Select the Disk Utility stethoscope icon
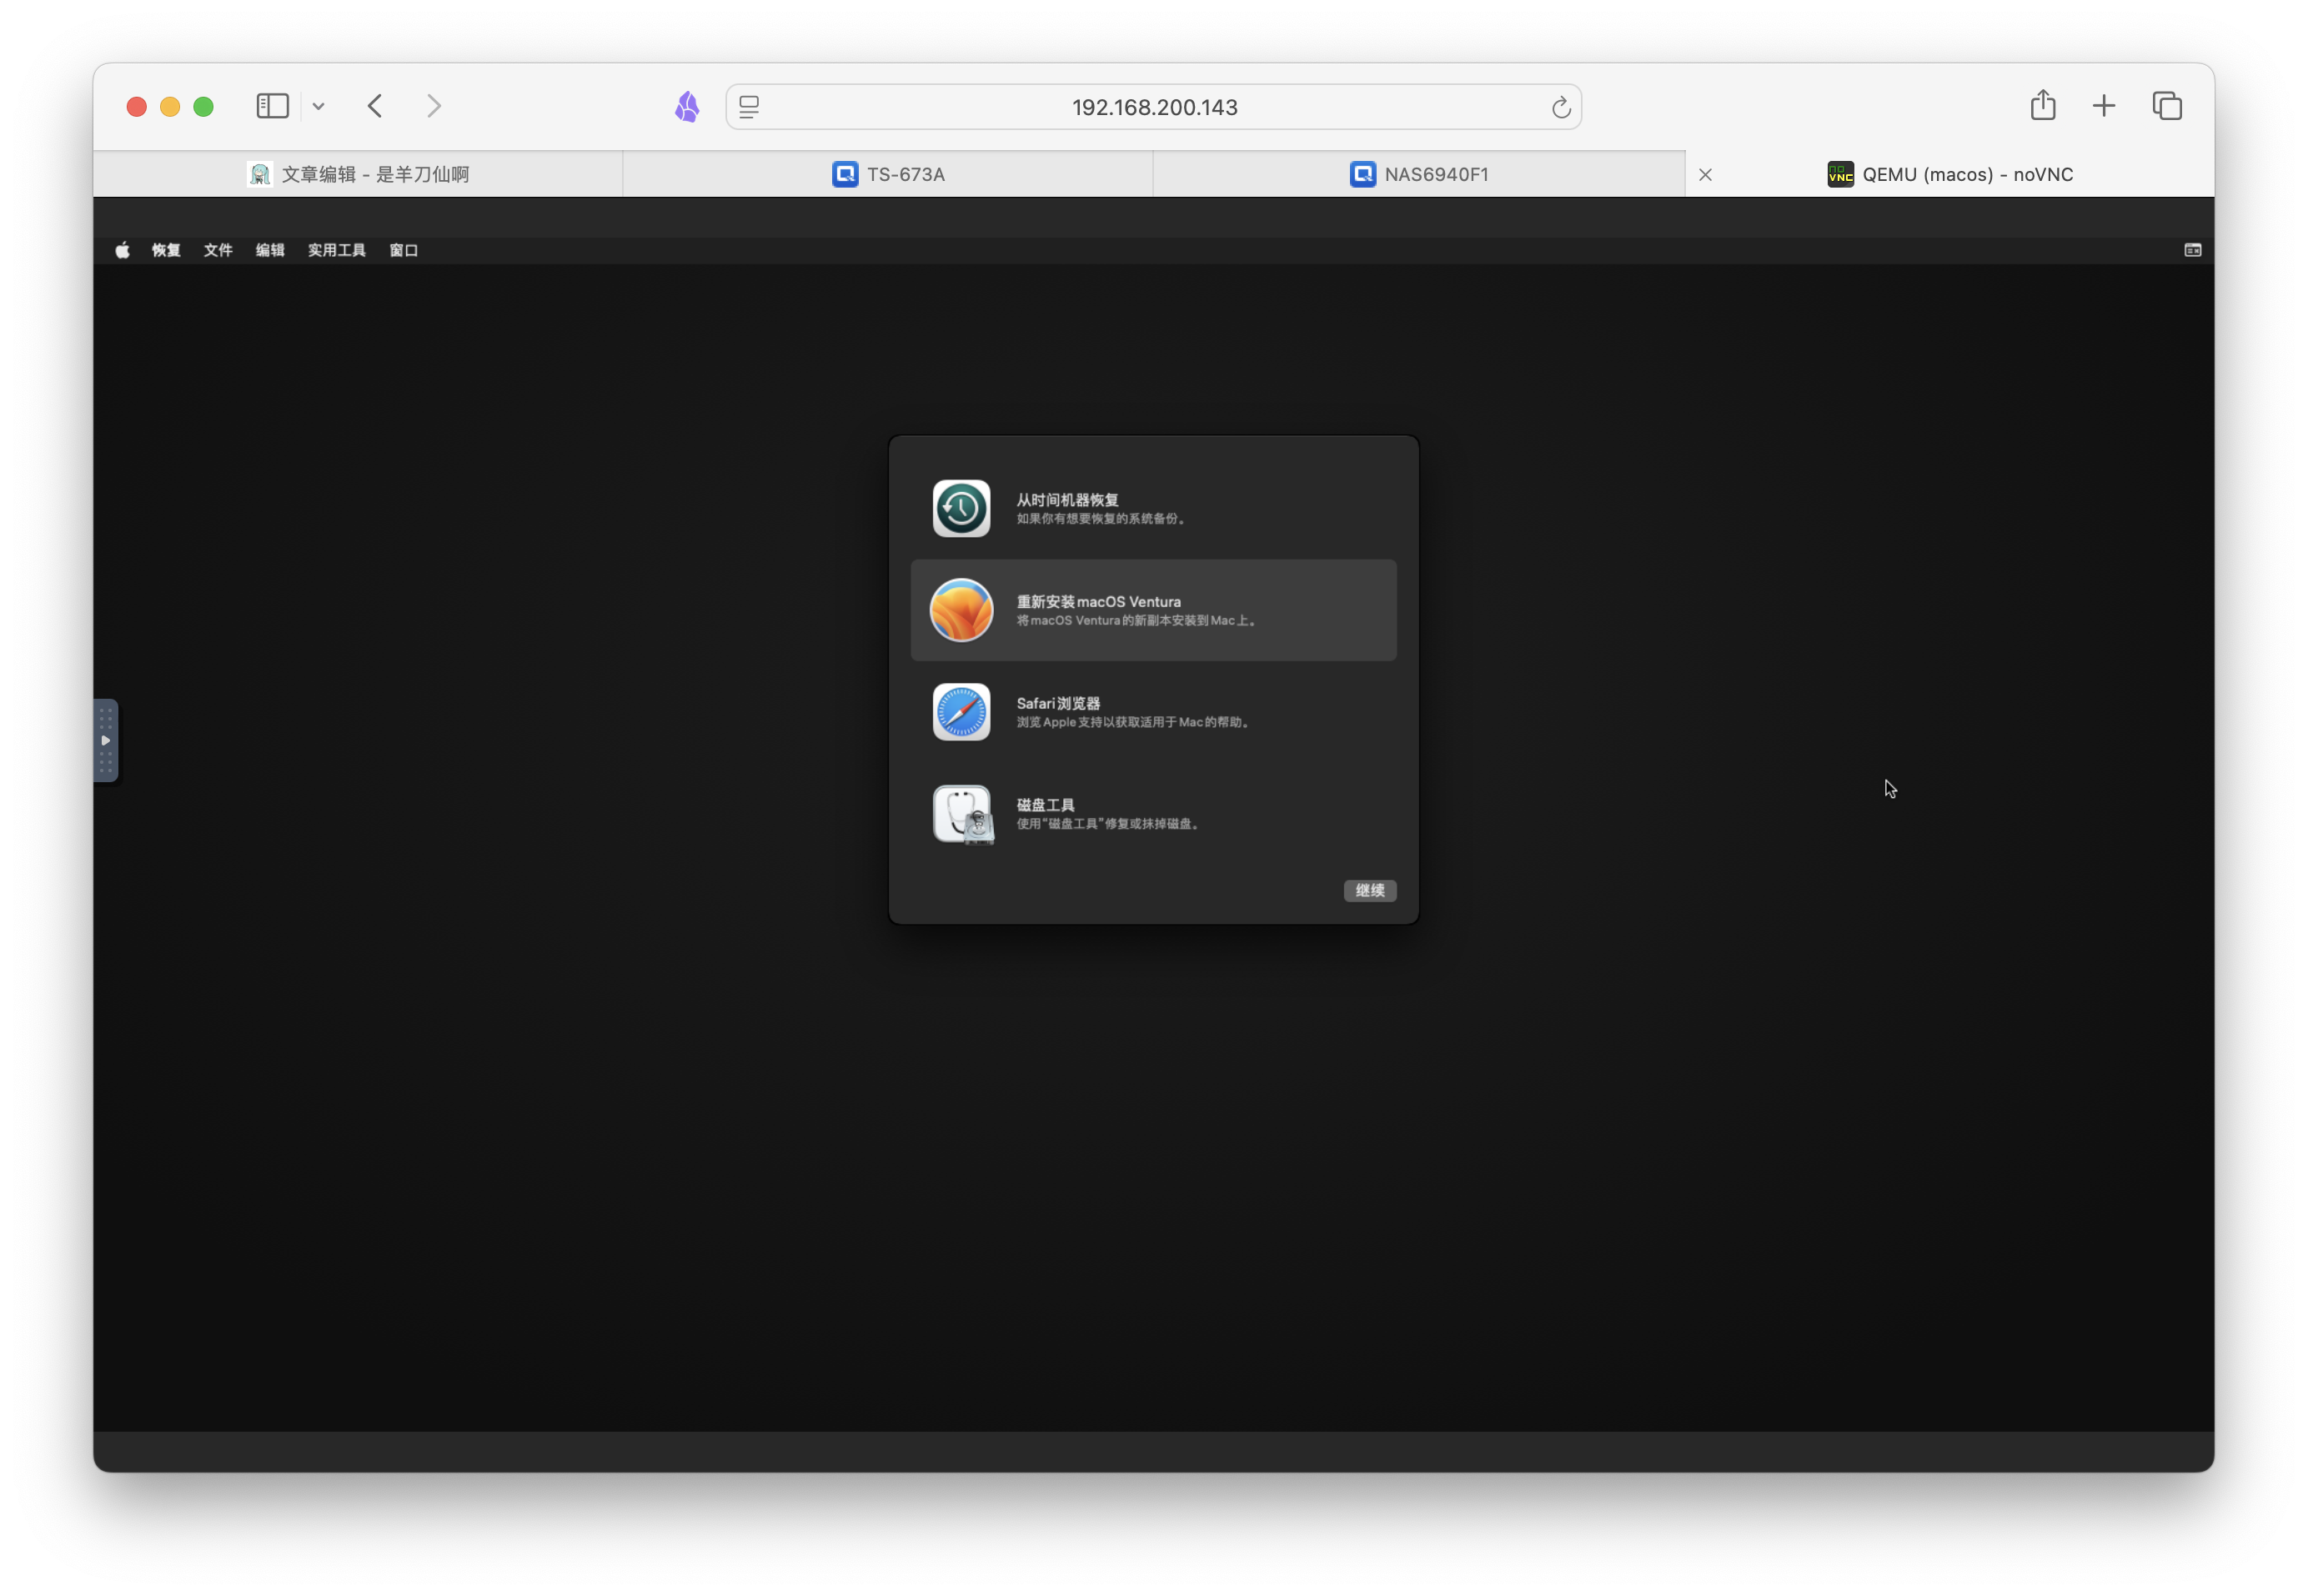Screen dimensions: 2308x1596 963,814
